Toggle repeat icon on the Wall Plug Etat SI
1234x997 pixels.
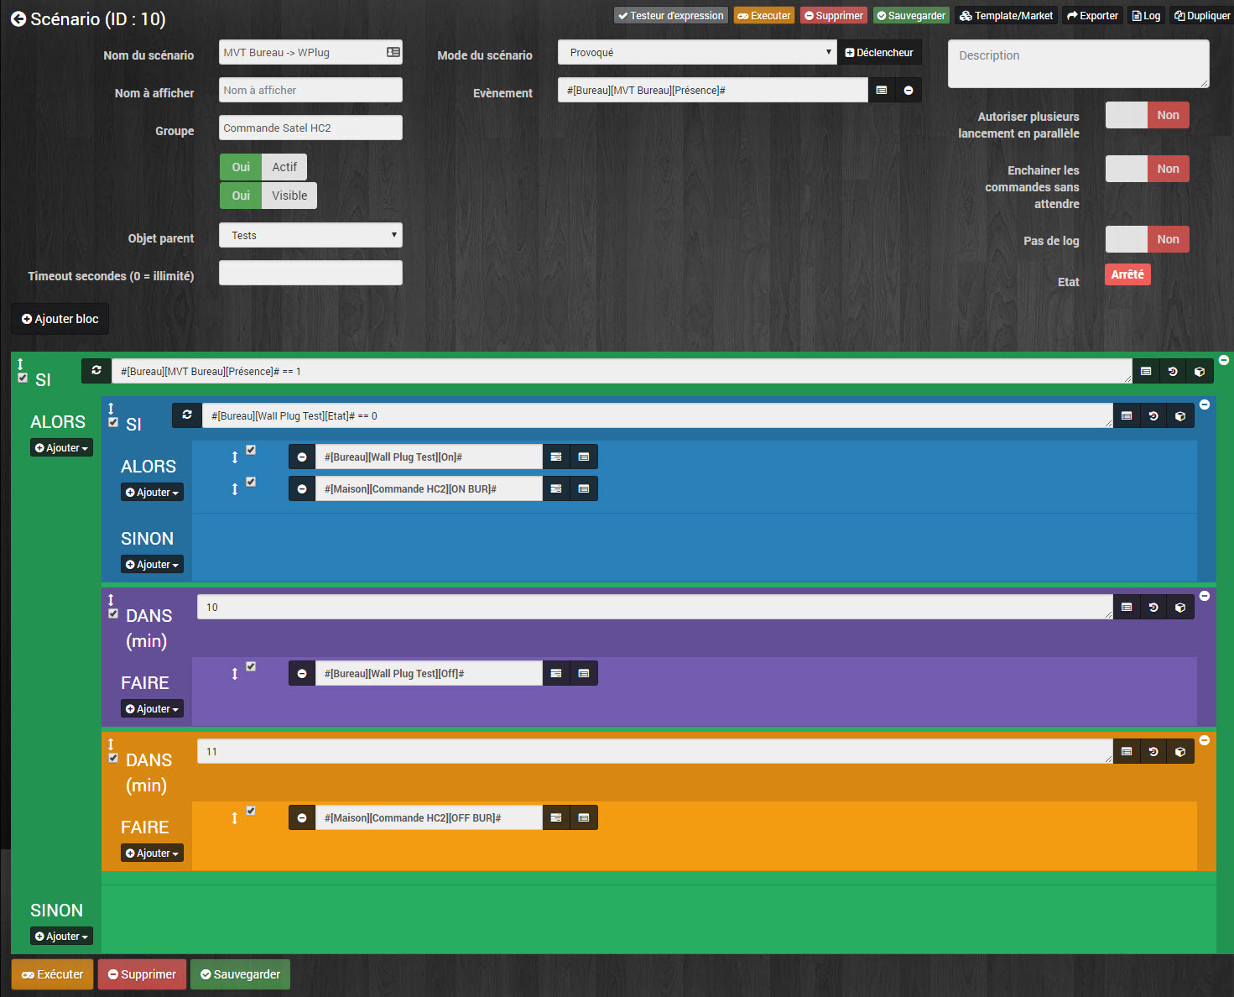coord(187,415)
